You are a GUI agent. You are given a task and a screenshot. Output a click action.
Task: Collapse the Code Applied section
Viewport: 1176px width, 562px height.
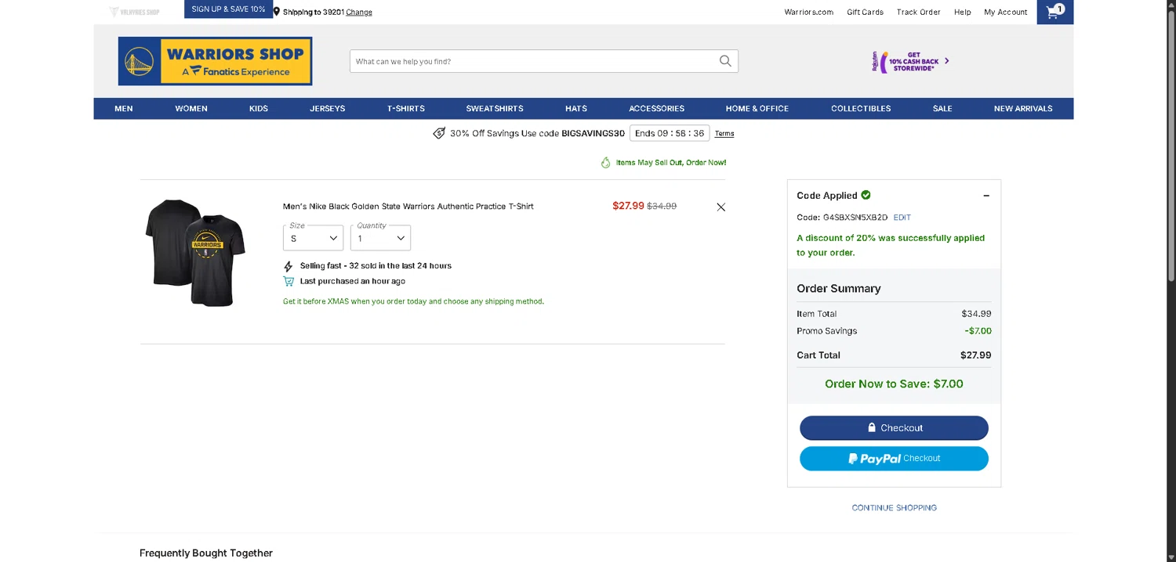[986, 196]
